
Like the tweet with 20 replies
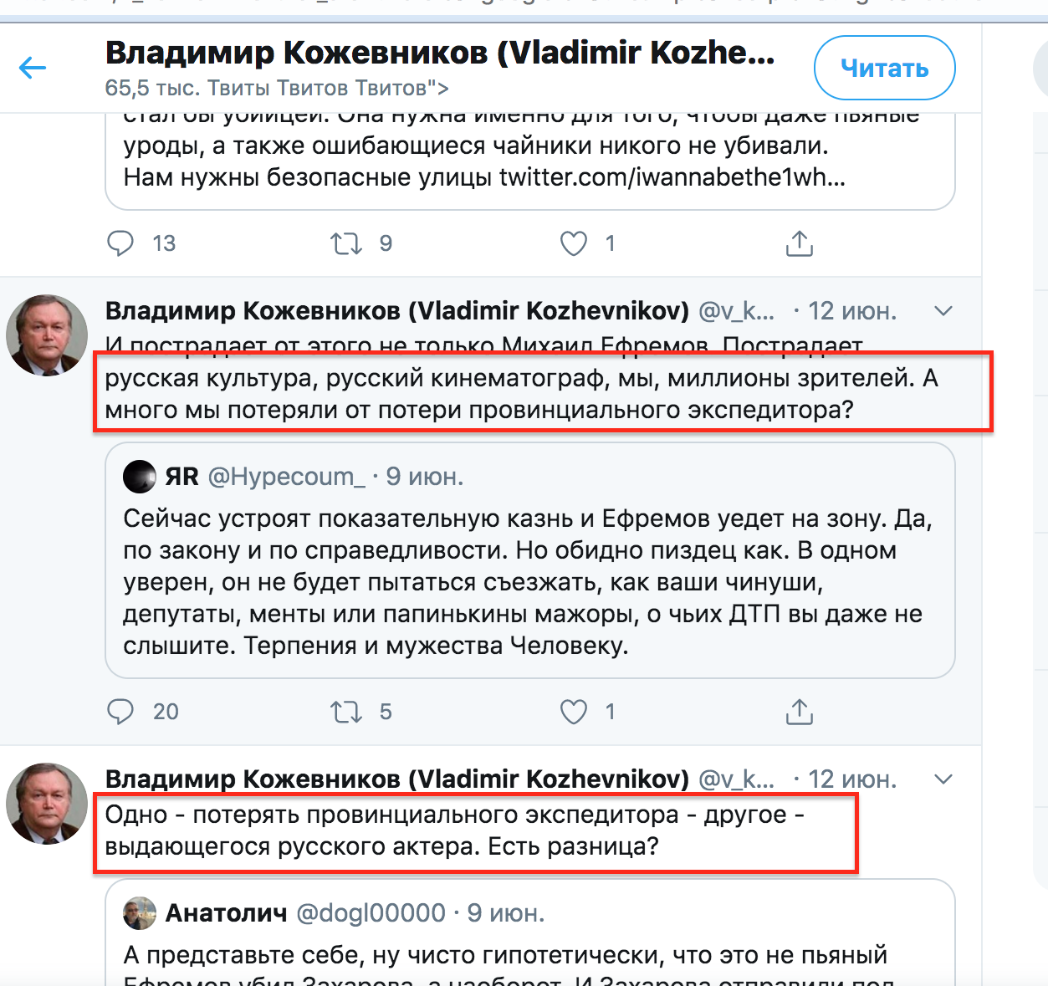point(573,712)
